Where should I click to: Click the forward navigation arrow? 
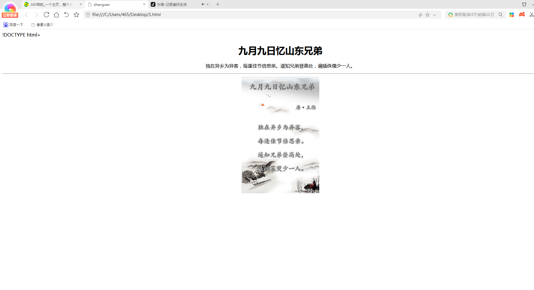pos(36,15)
